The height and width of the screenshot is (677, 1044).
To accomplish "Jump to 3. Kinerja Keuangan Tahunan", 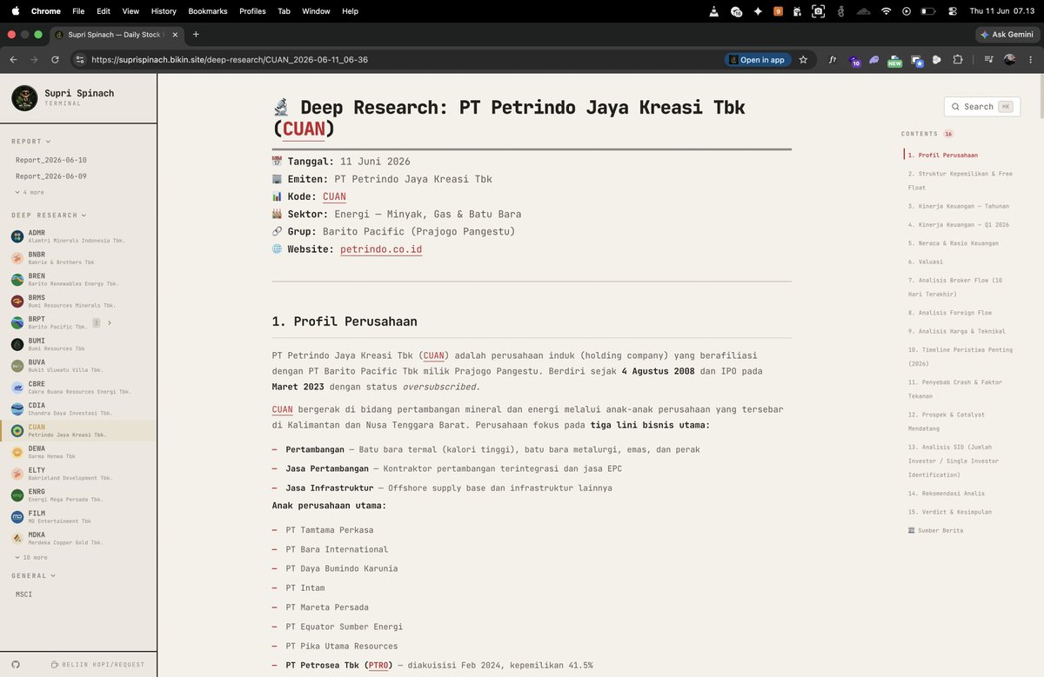I will pyautogui.click(x=958, y=206).
